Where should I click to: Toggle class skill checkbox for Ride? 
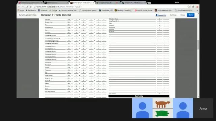click(x=72, y=73)
